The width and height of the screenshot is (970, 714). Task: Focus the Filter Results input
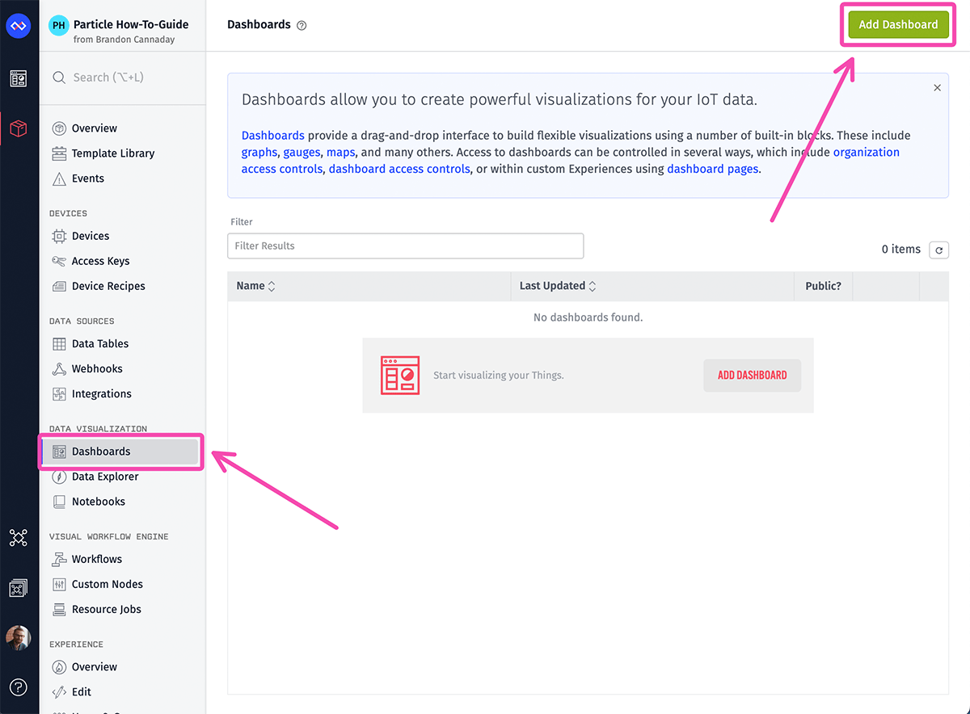pyautogui.click(x=405, y=246)
